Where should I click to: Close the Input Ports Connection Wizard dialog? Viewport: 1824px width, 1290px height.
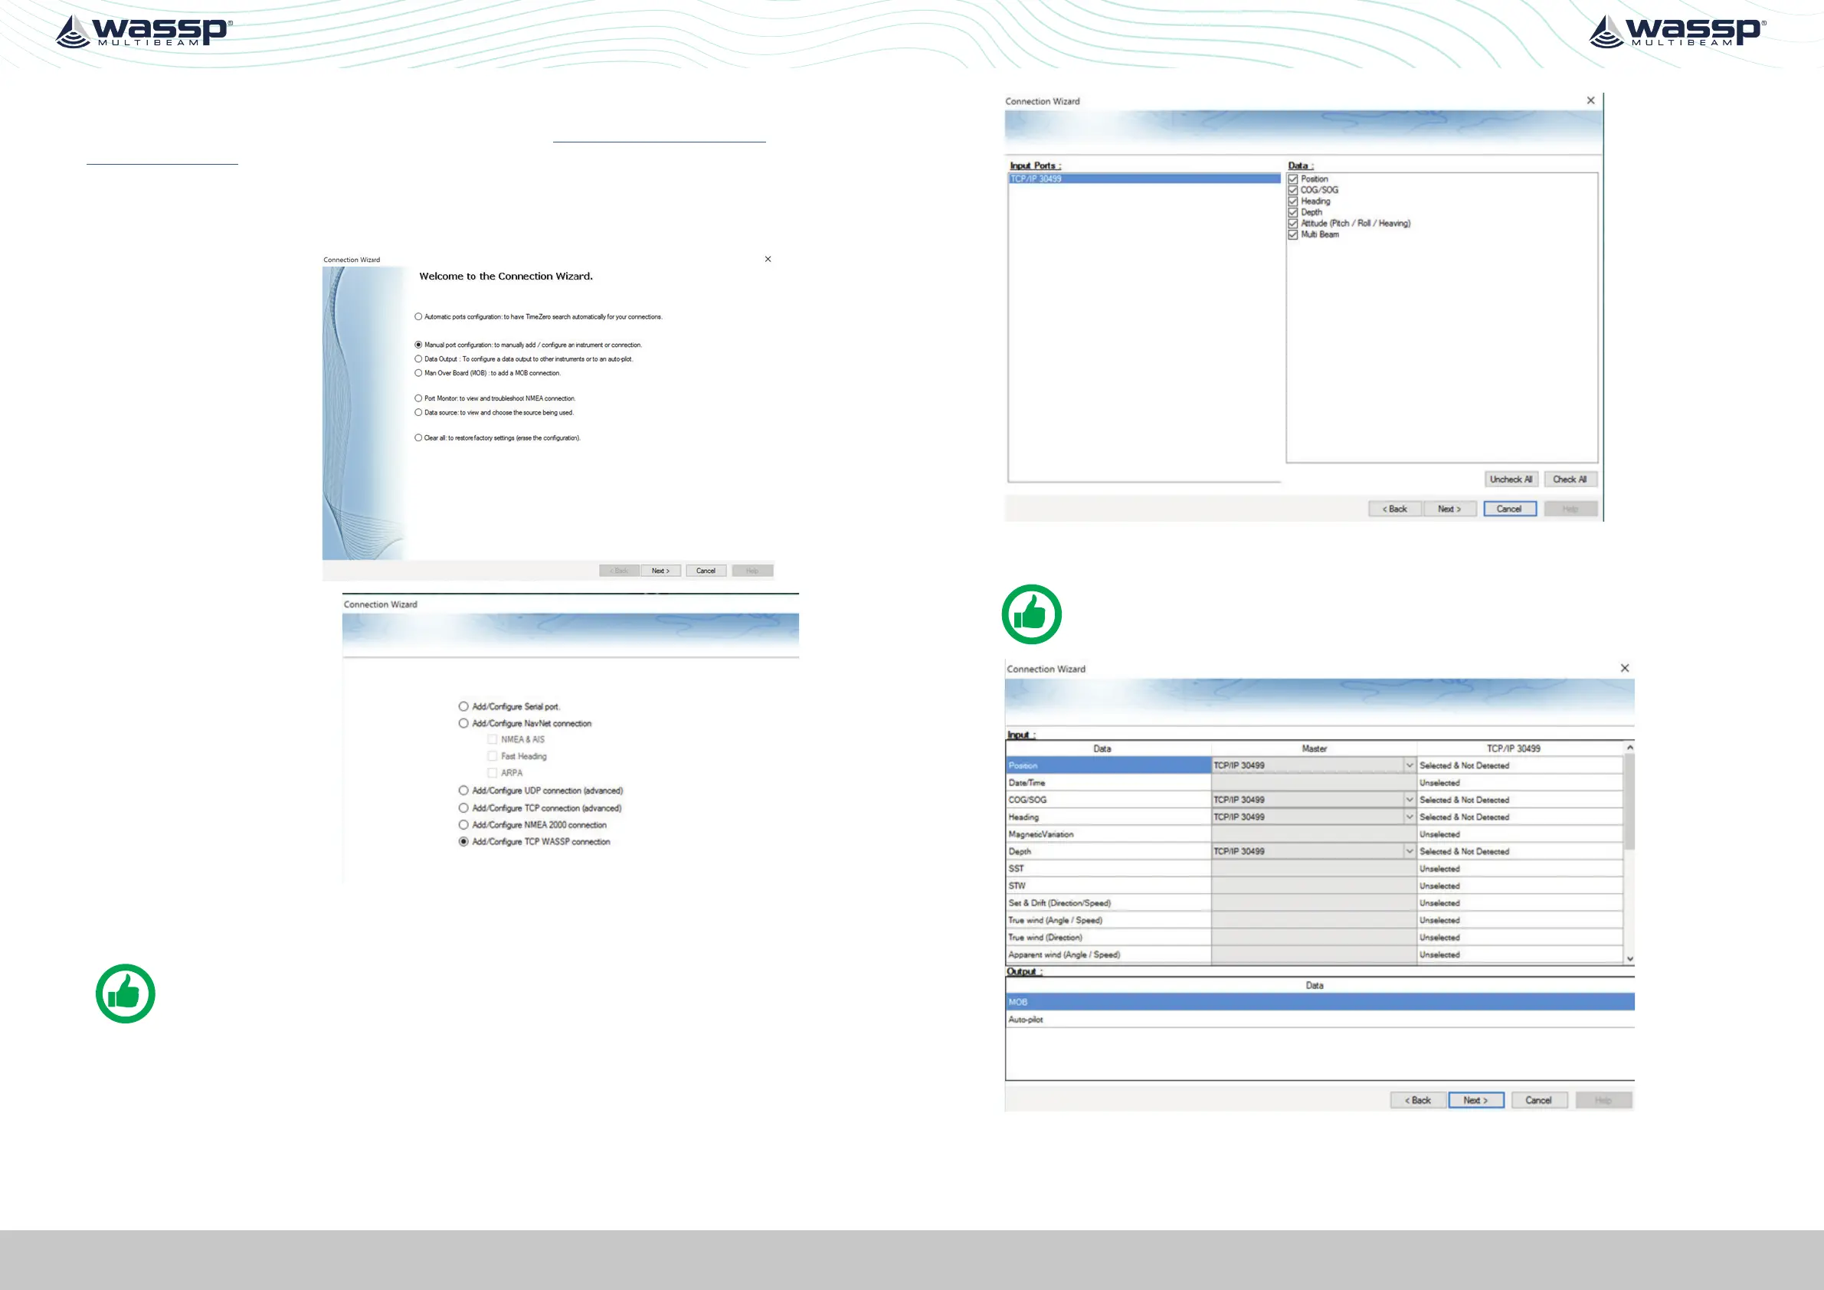1590,101
